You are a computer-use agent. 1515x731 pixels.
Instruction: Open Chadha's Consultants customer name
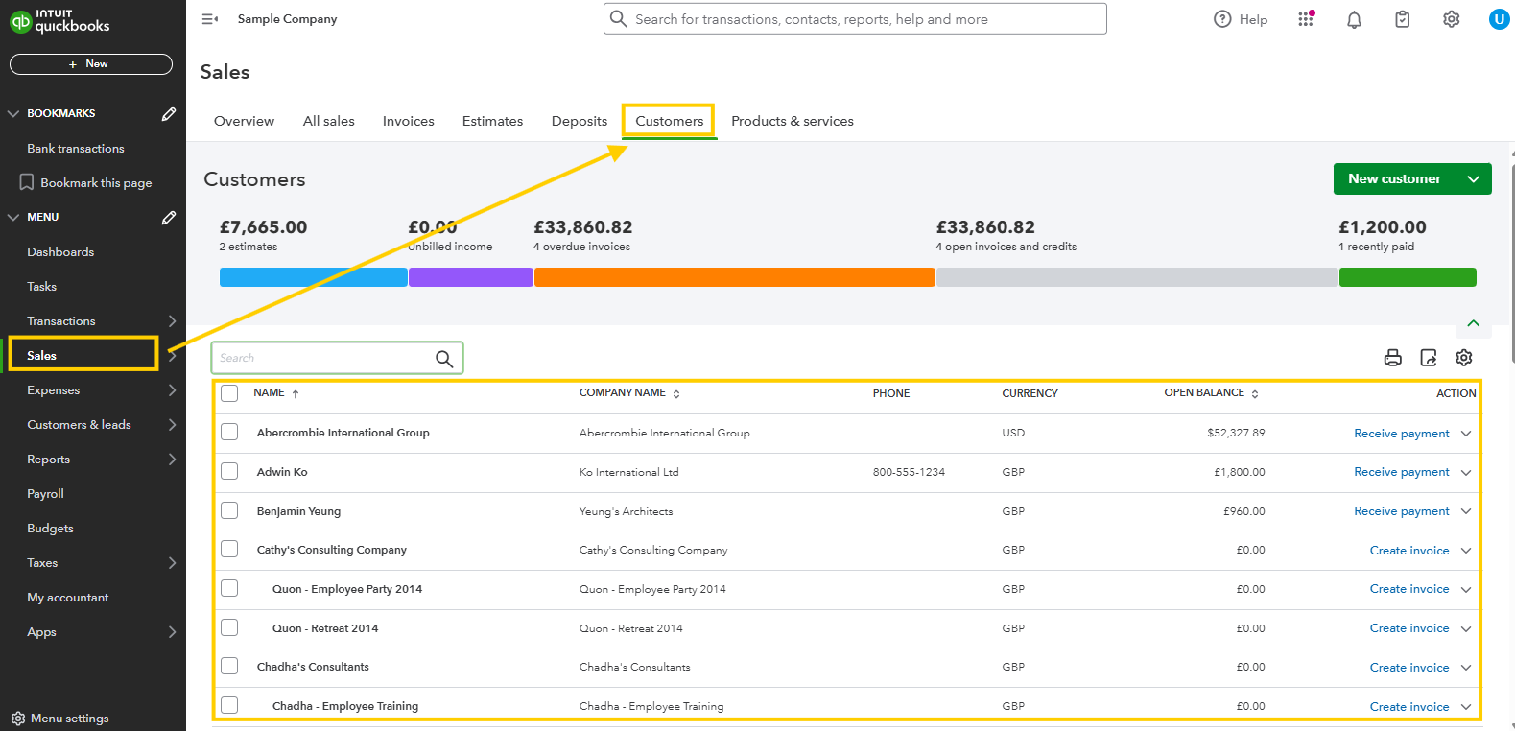(x=313, y=667)
